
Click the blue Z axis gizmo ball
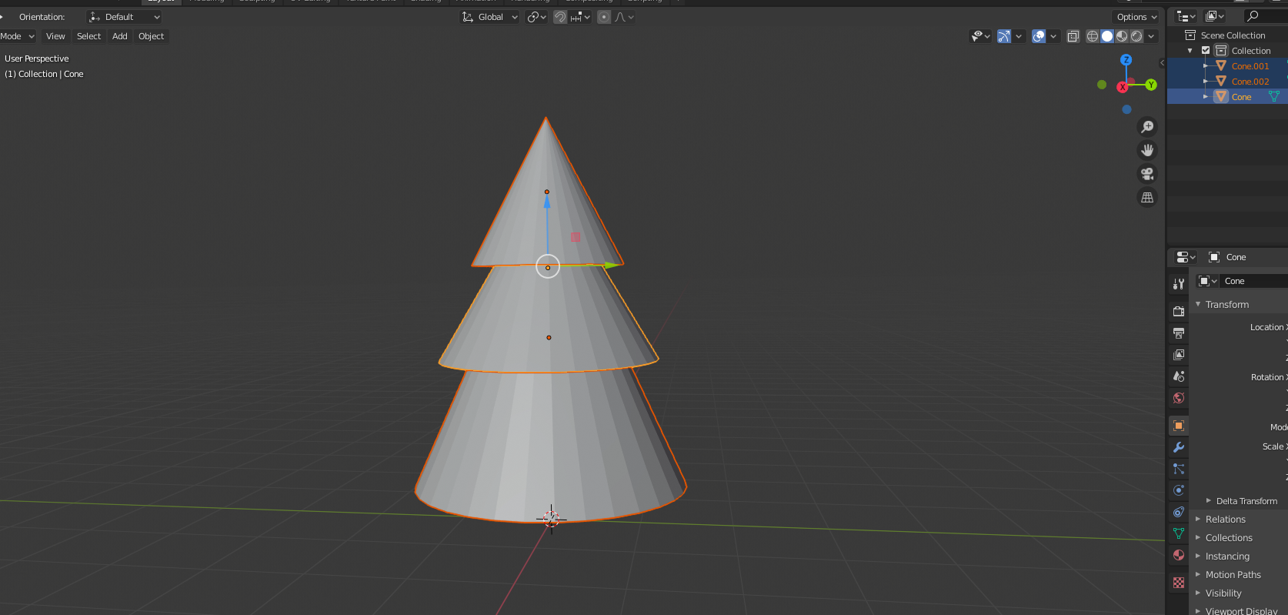pyautogui.click(x=1126, y=60)
